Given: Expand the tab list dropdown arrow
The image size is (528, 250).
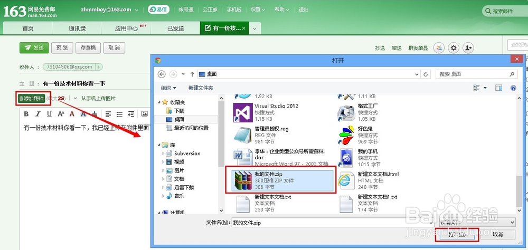Looking at the screenshot, I should (x=254, y=28).
